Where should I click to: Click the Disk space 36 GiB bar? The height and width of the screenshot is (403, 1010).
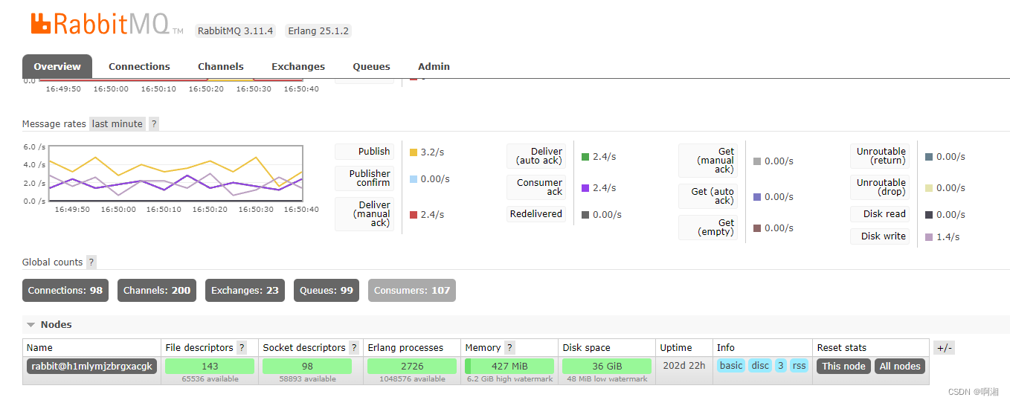(x=607, y=366)
